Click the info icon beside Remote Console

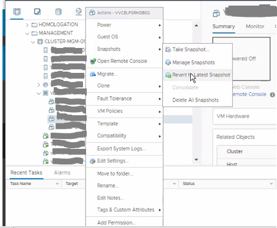[x=273, y=95]
